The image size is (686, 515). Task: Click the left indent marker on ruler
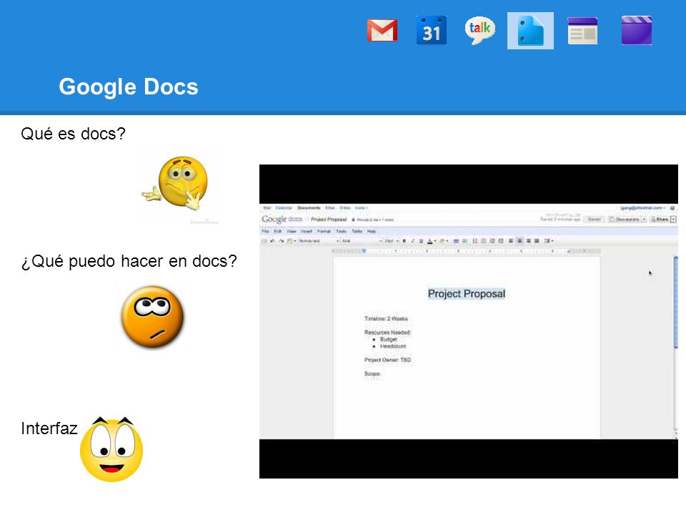(x=364, y=251)
